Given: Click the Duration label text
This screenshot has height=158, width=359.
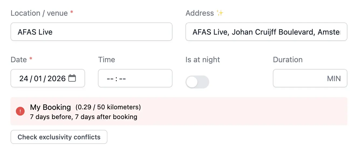Looking at the screenshot, I should (288, 60).
